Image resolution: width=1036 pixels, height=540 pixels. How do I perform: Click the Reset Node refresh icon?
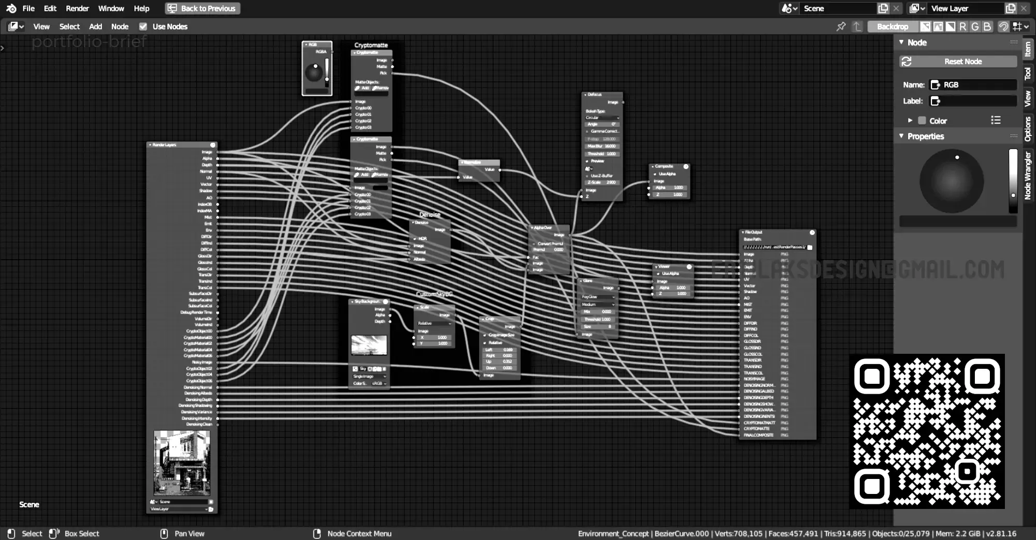click(x=906, y=62)
